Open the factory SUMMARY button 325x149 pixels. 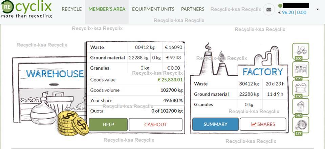215,124
